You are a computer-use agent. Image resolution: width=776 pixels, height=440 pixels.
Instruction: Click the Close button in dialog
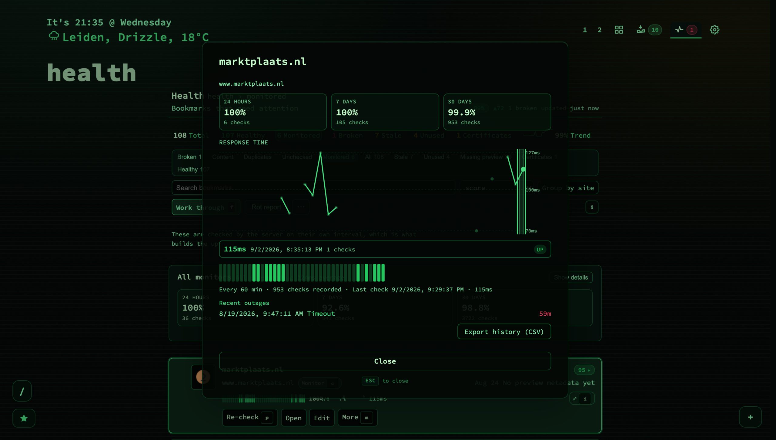point(385,361)
